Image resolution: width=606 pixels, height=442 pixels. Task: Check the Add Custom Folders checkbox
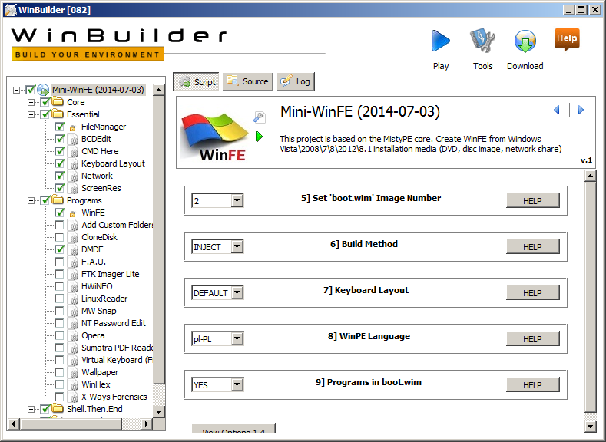point(59,225)
